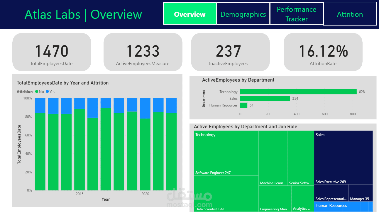The height and width of the screenshot is (213, 379).
Task: Click the Sales Executive 269 treemap tile
Action: click(x=344, y=158)
